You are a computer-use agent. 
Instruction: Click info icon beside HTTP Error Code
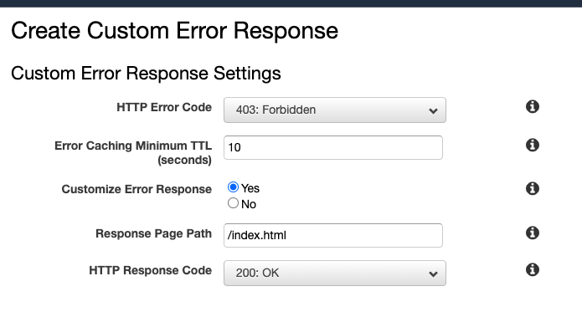coord(533,107)
